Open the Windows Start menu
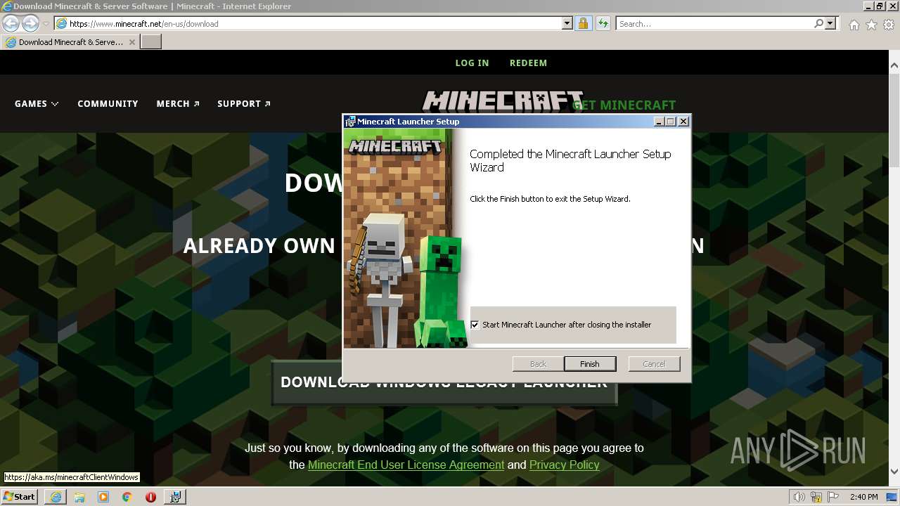The image size is (900, 506). tap(19, 496)
